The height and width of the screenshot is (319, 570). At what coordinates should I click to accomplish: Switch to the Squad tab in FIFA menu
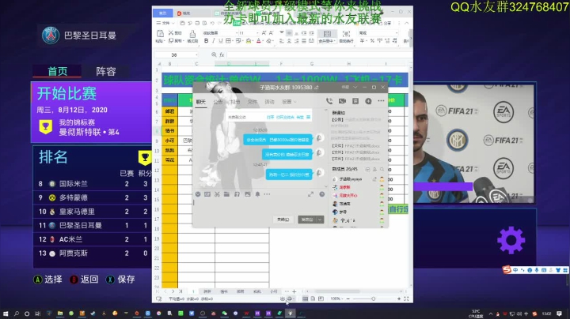106,71
